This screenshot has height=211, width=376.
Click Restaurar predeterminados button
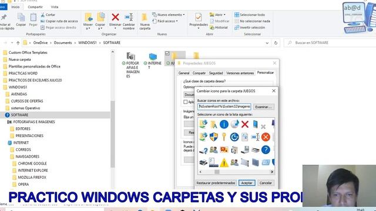coord(216,183)
